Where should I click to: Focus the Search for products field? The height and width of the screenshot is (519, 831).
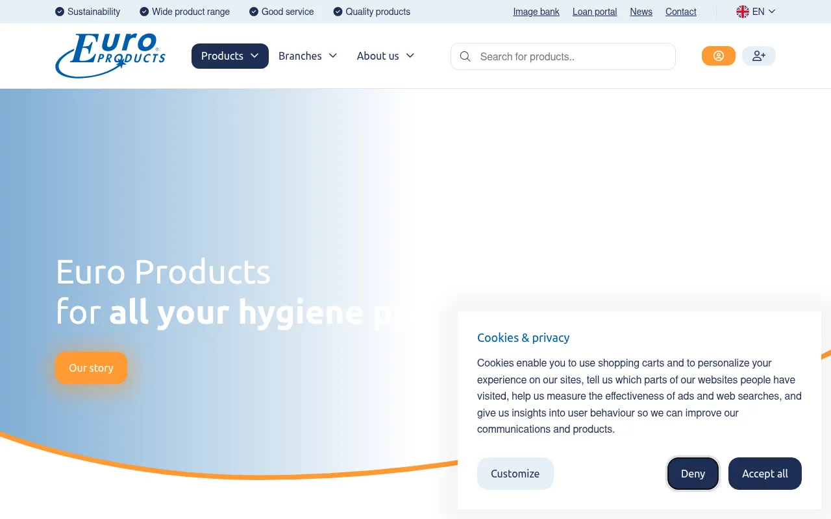point(563,56)
